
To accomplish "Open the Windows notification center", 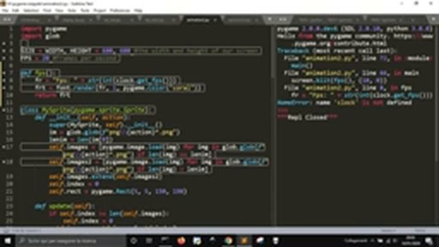I will coord(429,241).
